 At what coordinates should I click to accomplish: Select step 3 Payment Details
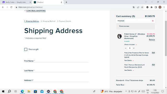pyautogui.click(x=64, y=21)
